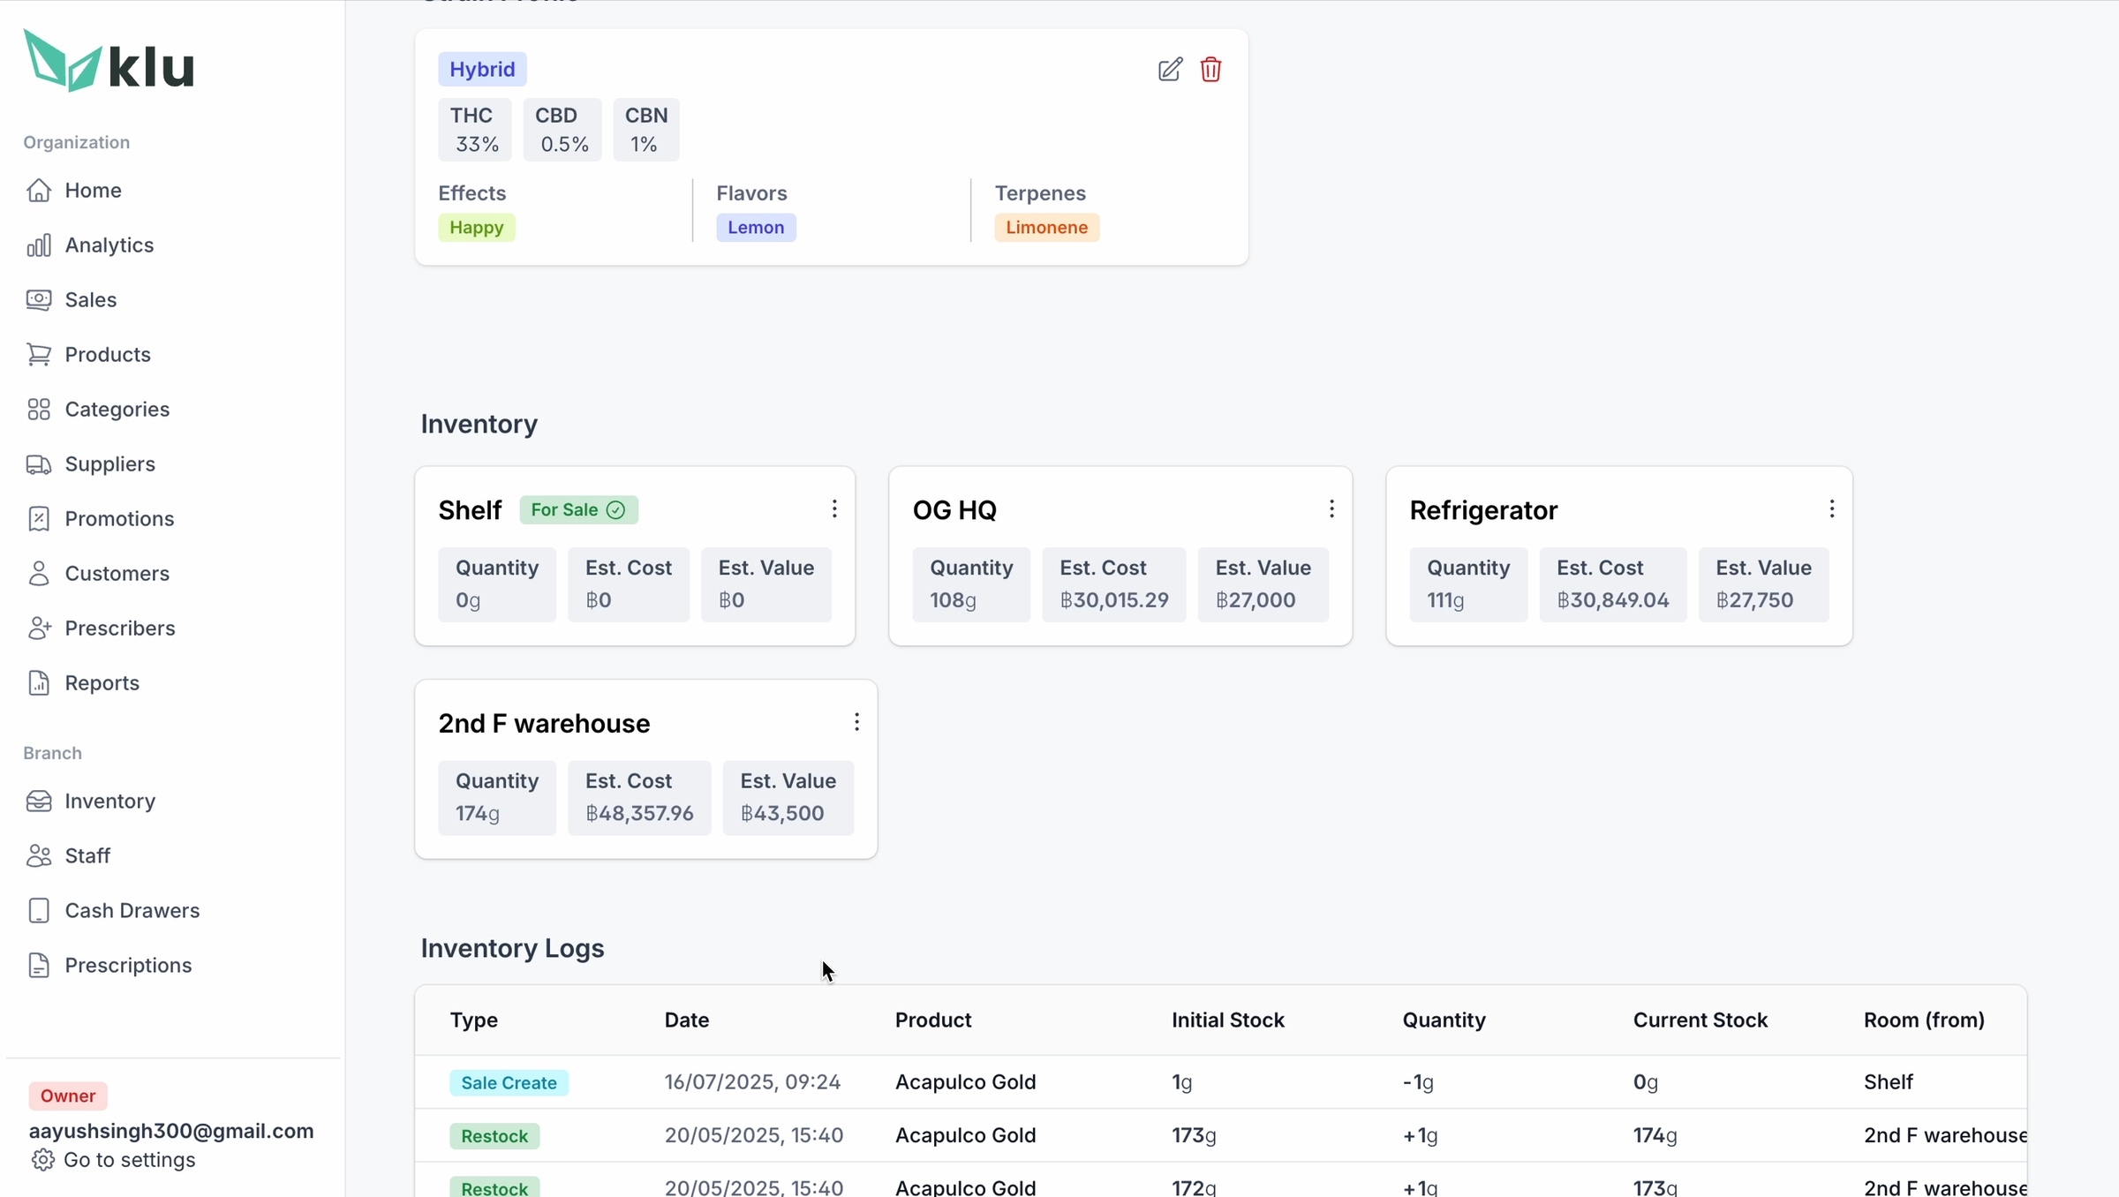Click the Type column header

[x=474, y=1020]
